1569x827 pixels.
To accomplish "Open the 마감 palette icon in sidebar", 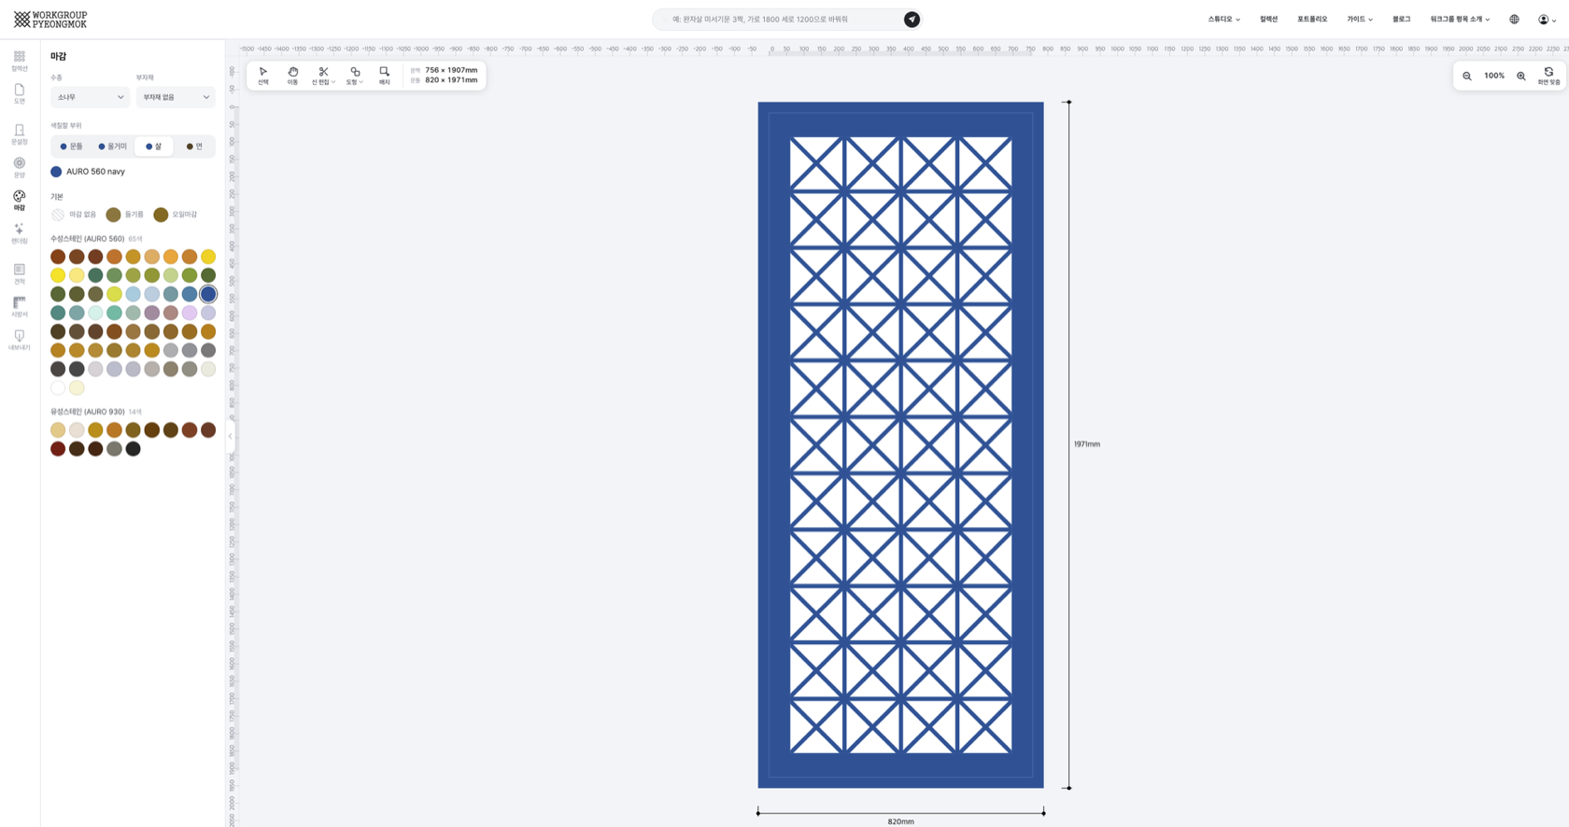I will pos(19,201).
